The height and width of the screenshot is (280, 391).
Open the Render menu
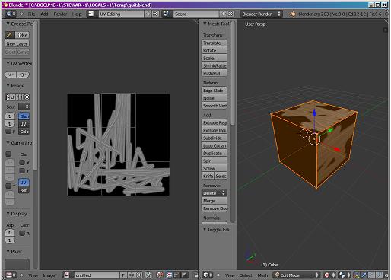(60, 14)
